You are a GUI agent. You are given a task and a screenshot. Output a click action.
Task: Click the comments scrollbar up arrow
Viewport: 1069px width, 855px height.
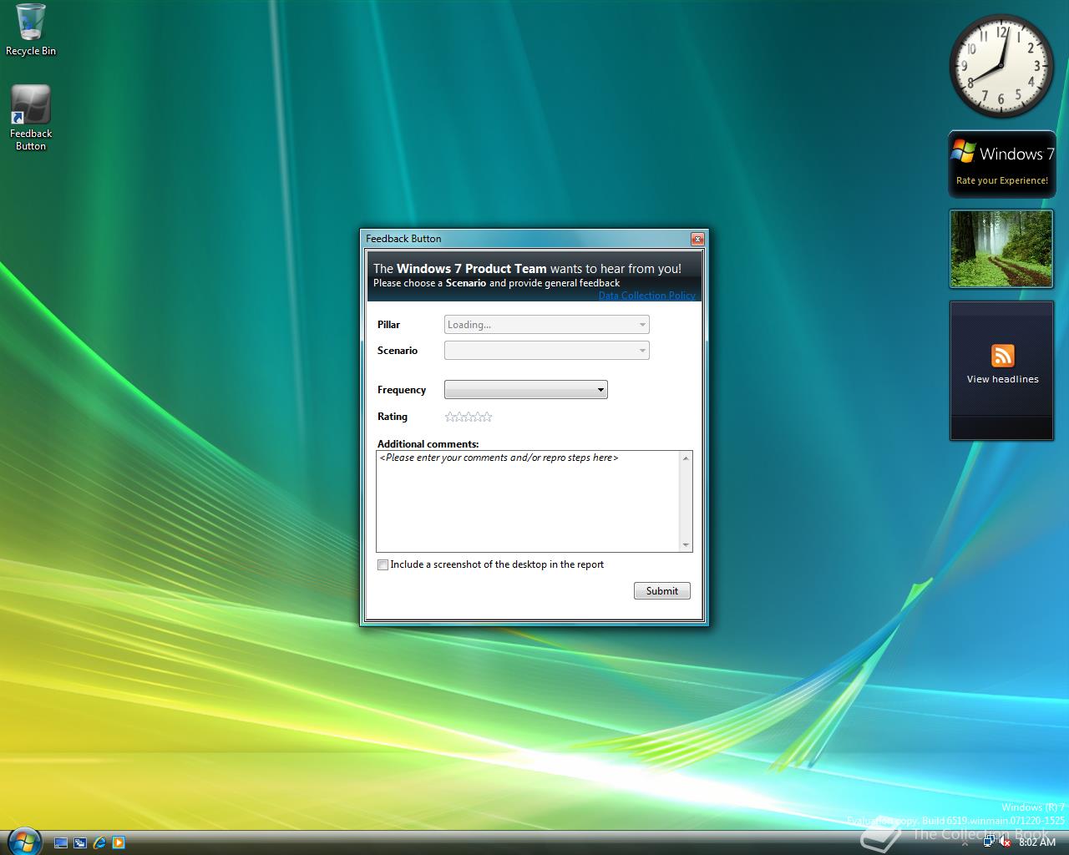[686, 458]
